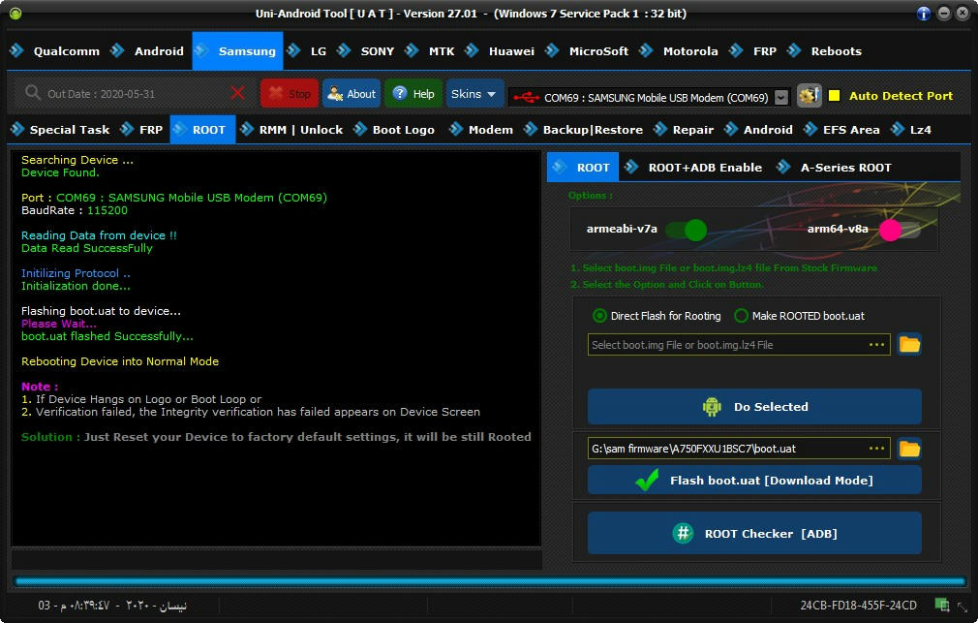Open the LG tab
The height and width of the screenshot is (623, 978).
pos(307,51)
